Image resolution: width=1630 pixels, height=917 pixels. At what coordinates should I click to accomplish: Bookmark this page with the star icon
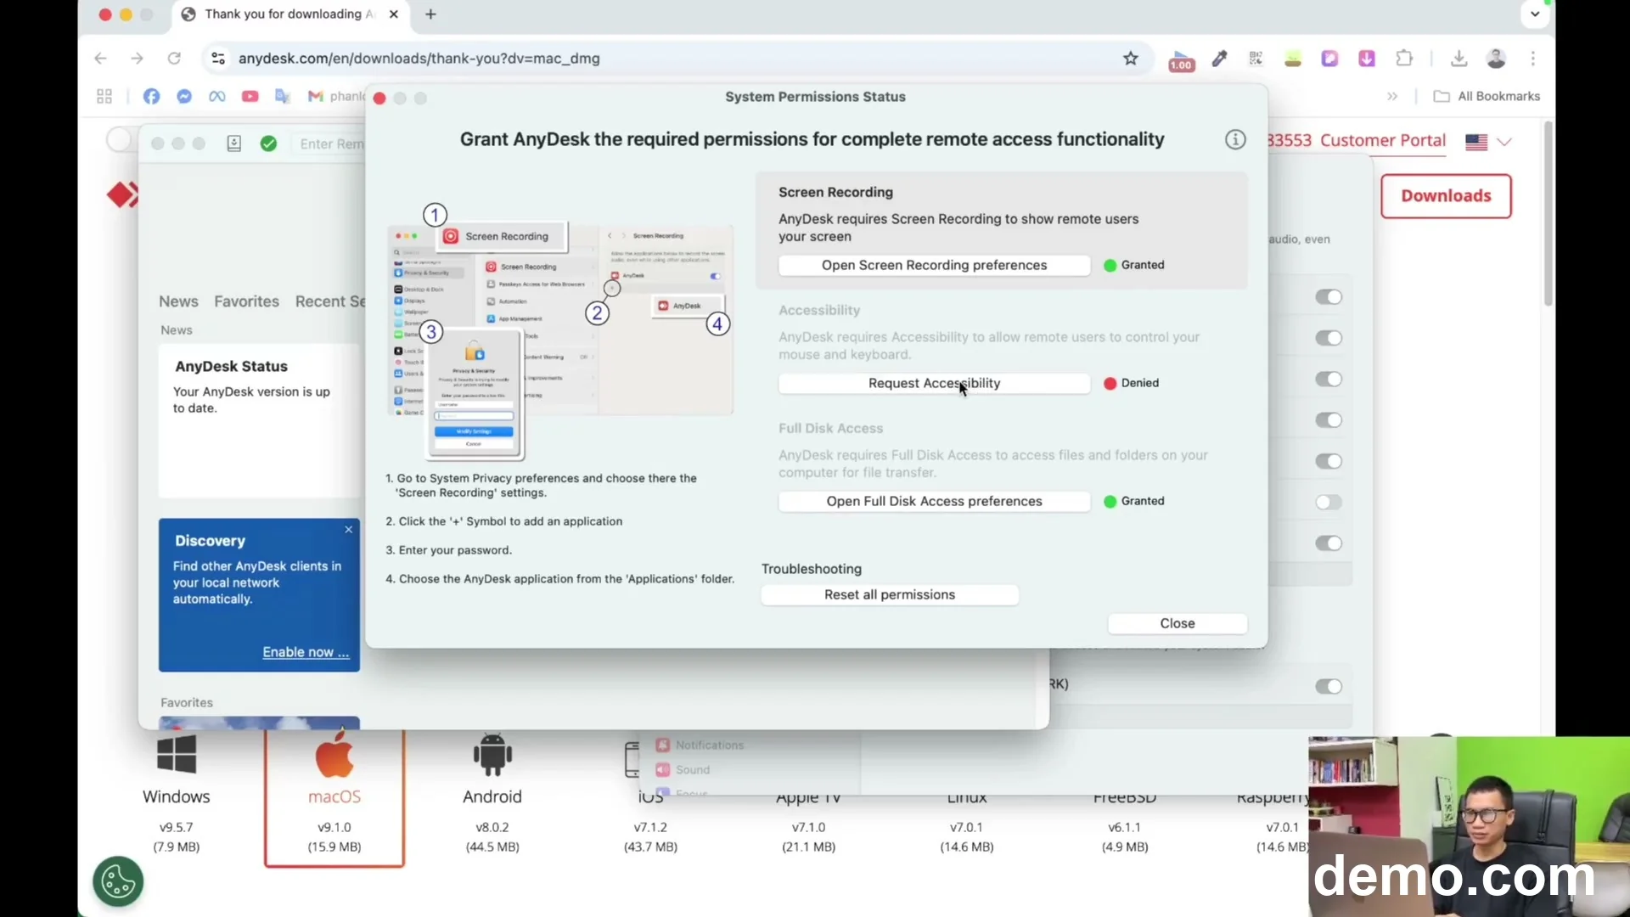pos(1131,59)
